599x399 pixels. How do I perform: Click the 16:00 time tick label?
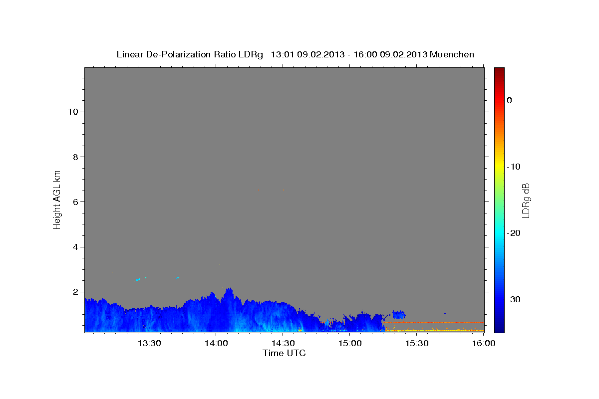484,344
